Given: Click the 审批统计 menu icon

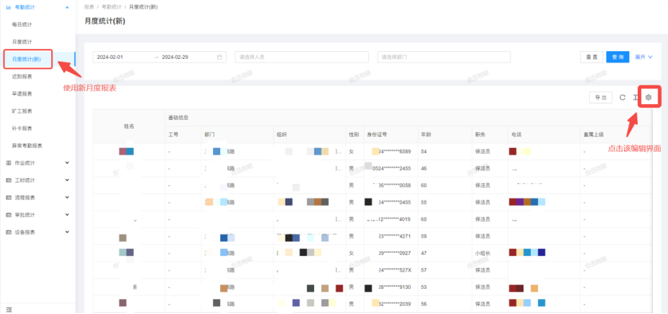Looking at the screenshot, I should [9, 215].
